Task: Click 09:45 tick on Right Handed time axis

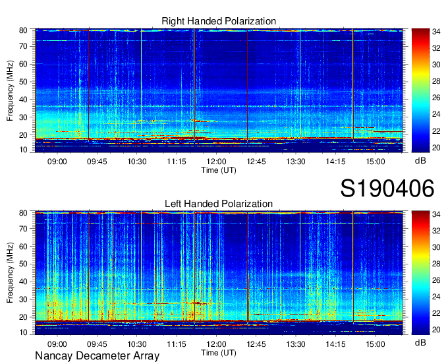Action: coord(97,162)
